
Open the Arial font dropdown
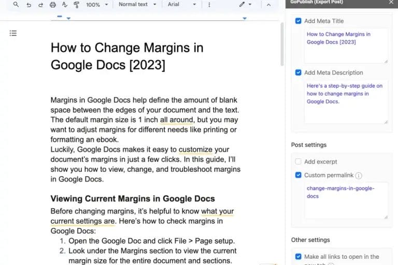tap(182, 5)
